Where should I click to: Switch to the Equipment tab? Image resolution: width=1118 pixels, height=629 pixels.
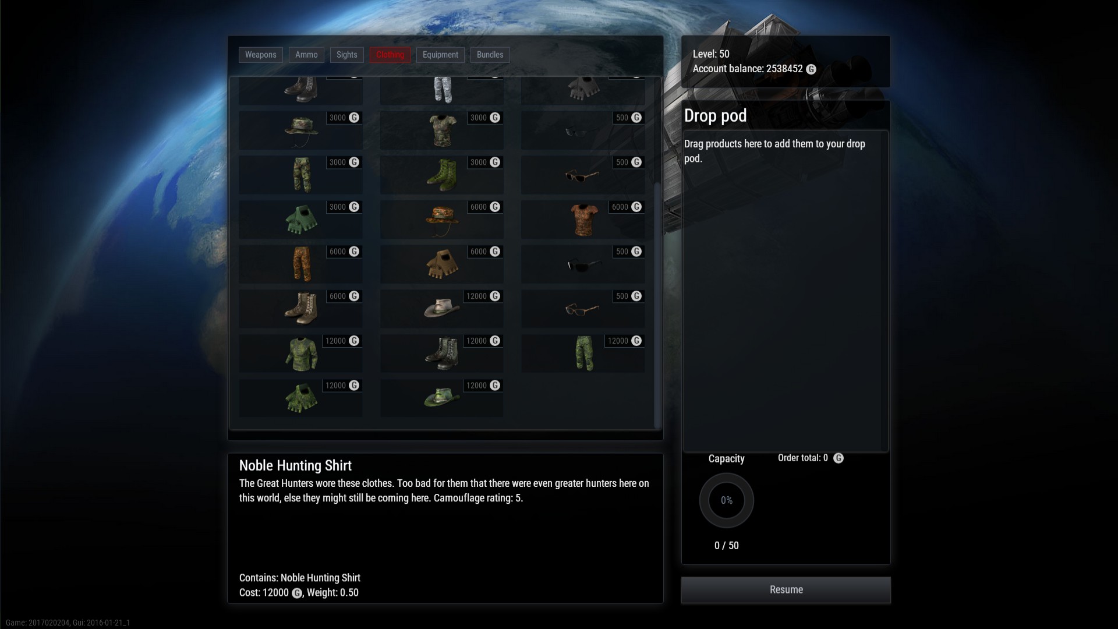[x=440, y=55]
